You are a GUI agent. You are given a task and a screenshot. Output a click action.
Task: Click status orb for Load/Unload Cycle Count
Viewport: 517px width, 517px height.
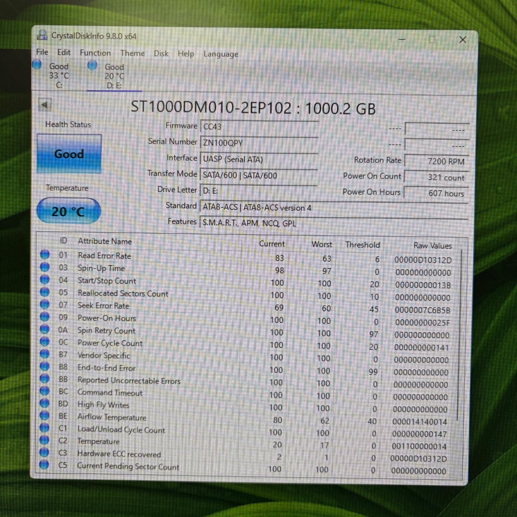coord(44,428)
